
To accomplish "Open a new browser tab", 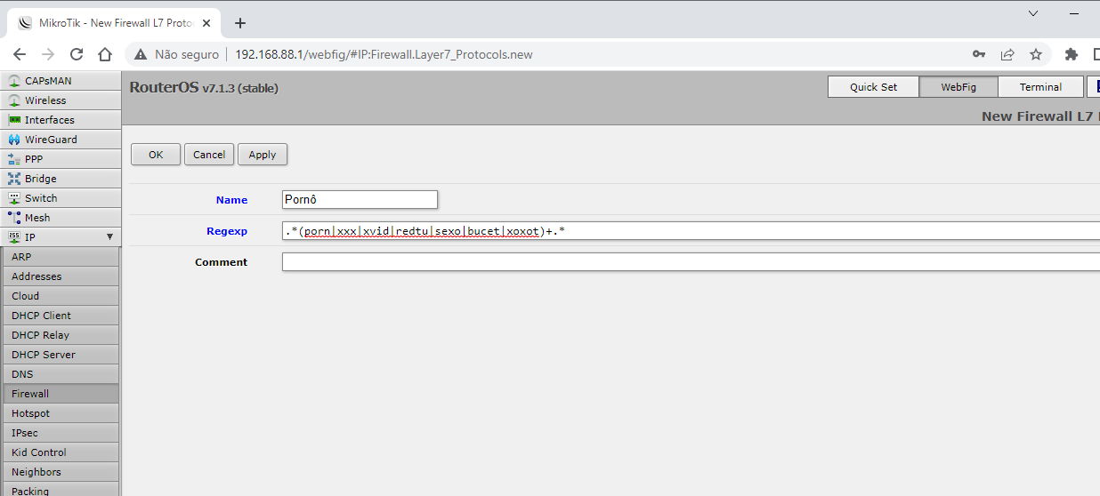I will coord(239,23).
